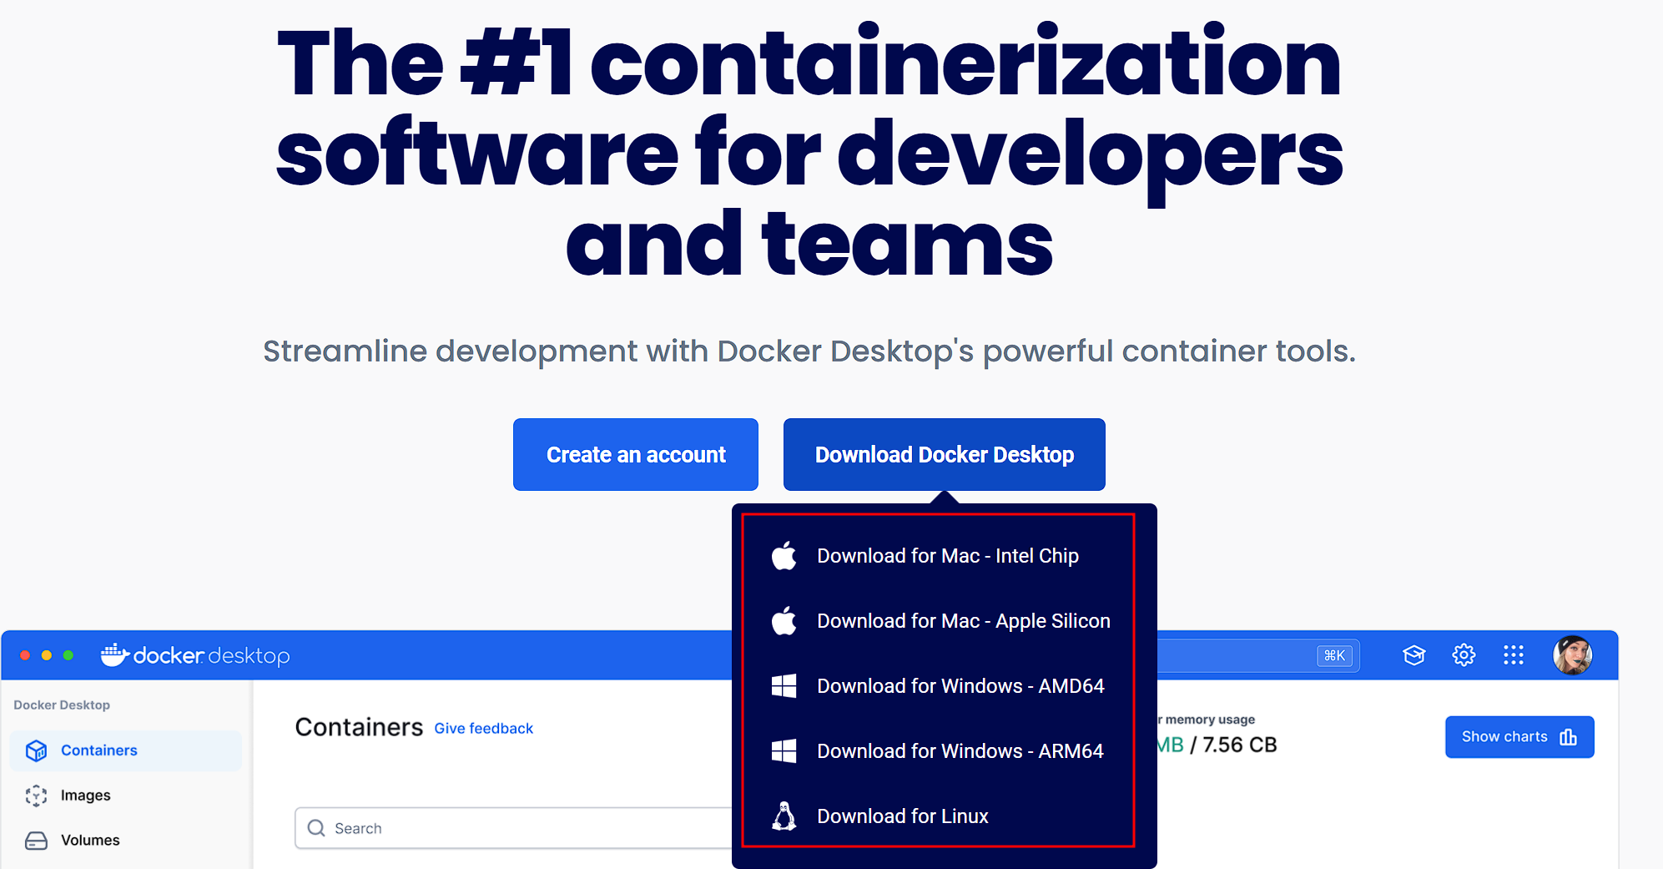Click the Linux penguin icon in the menu
The image size is (1663, 869).
(784, 816)
